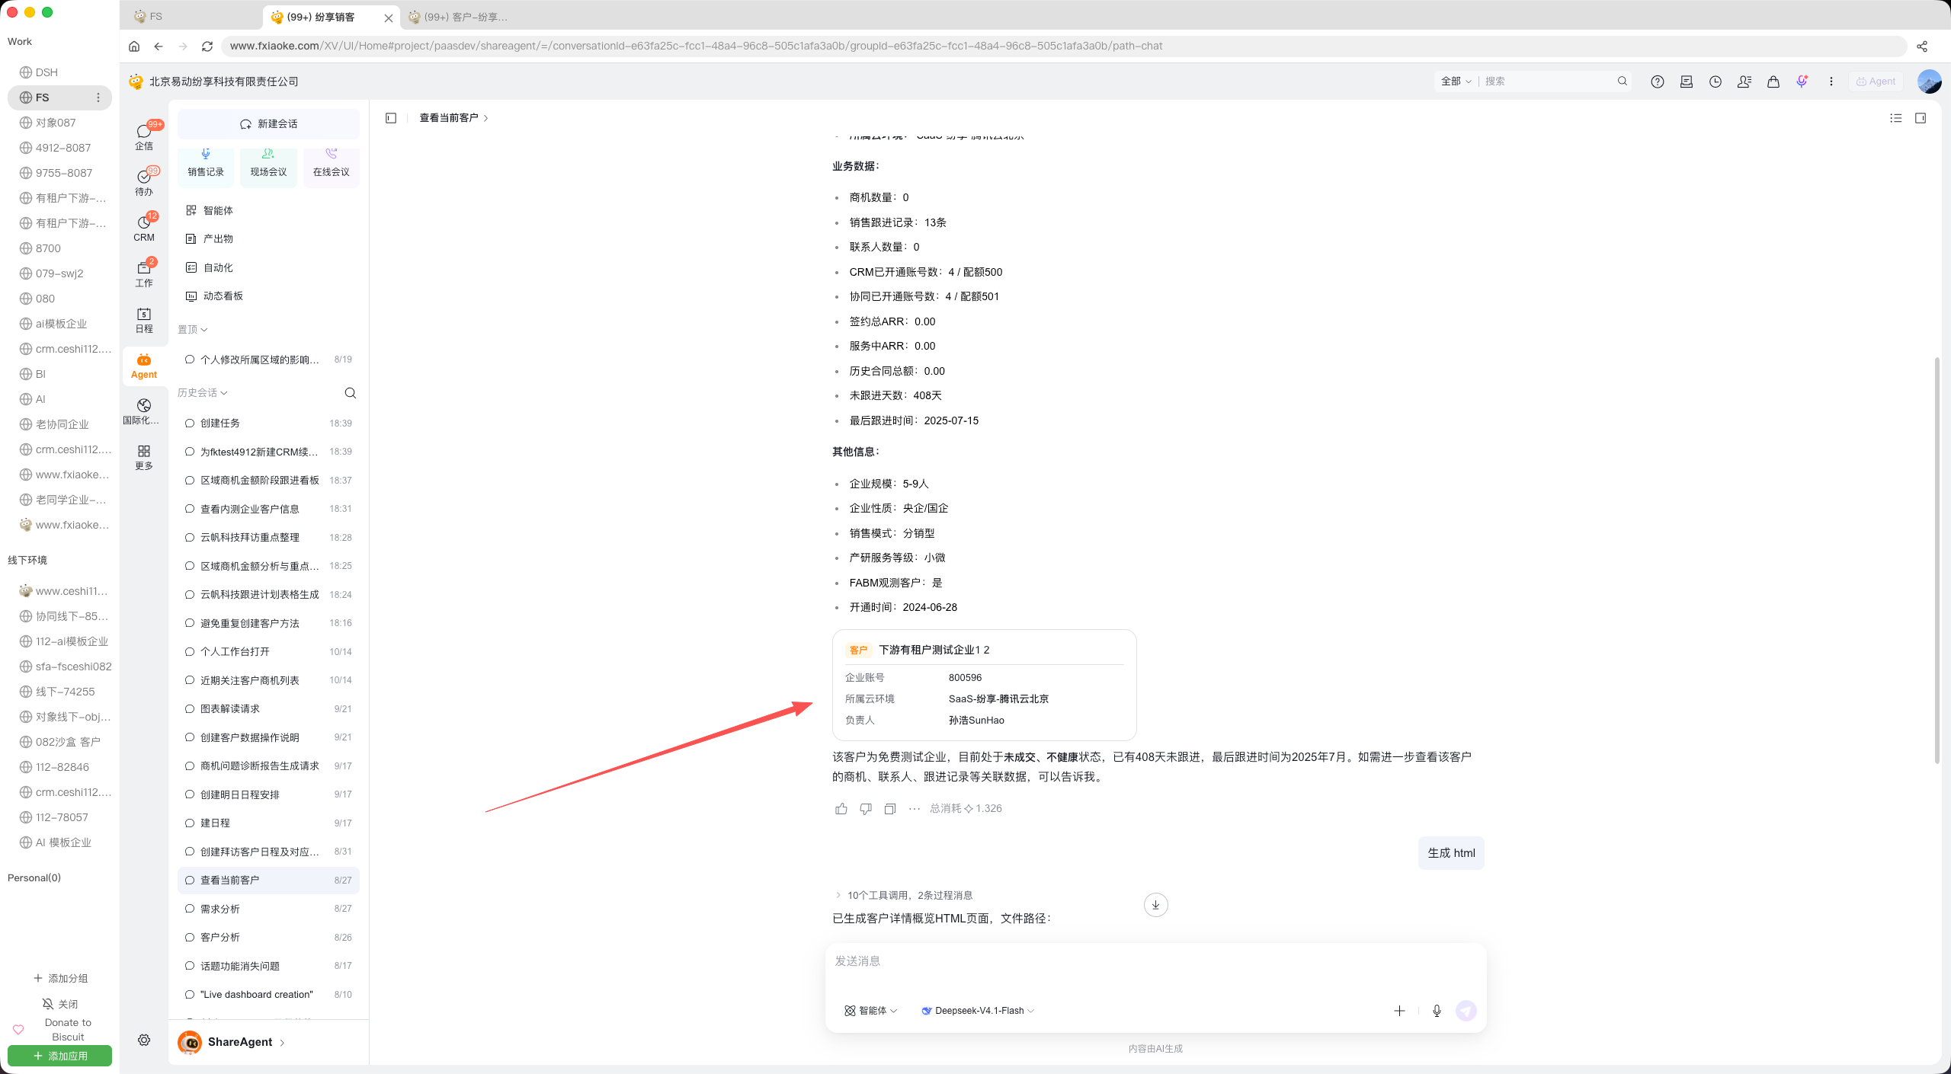Open the more options ellipsis under reply
Viewport: 1951px width, 1074px height.
click(x=915, y=809)
